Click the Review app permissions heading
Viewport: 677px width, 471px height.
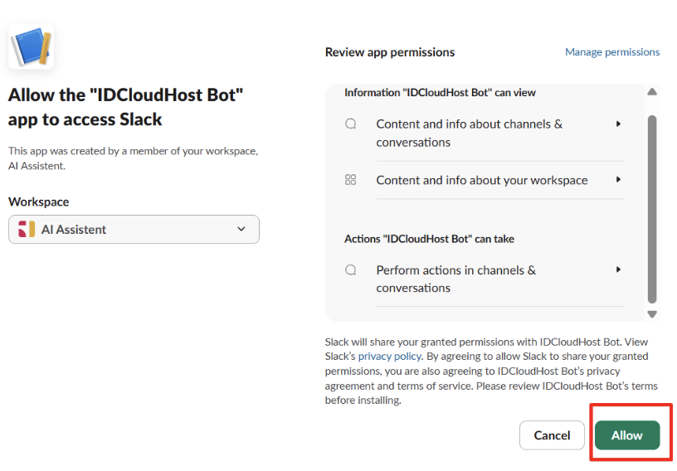(390, 52)
